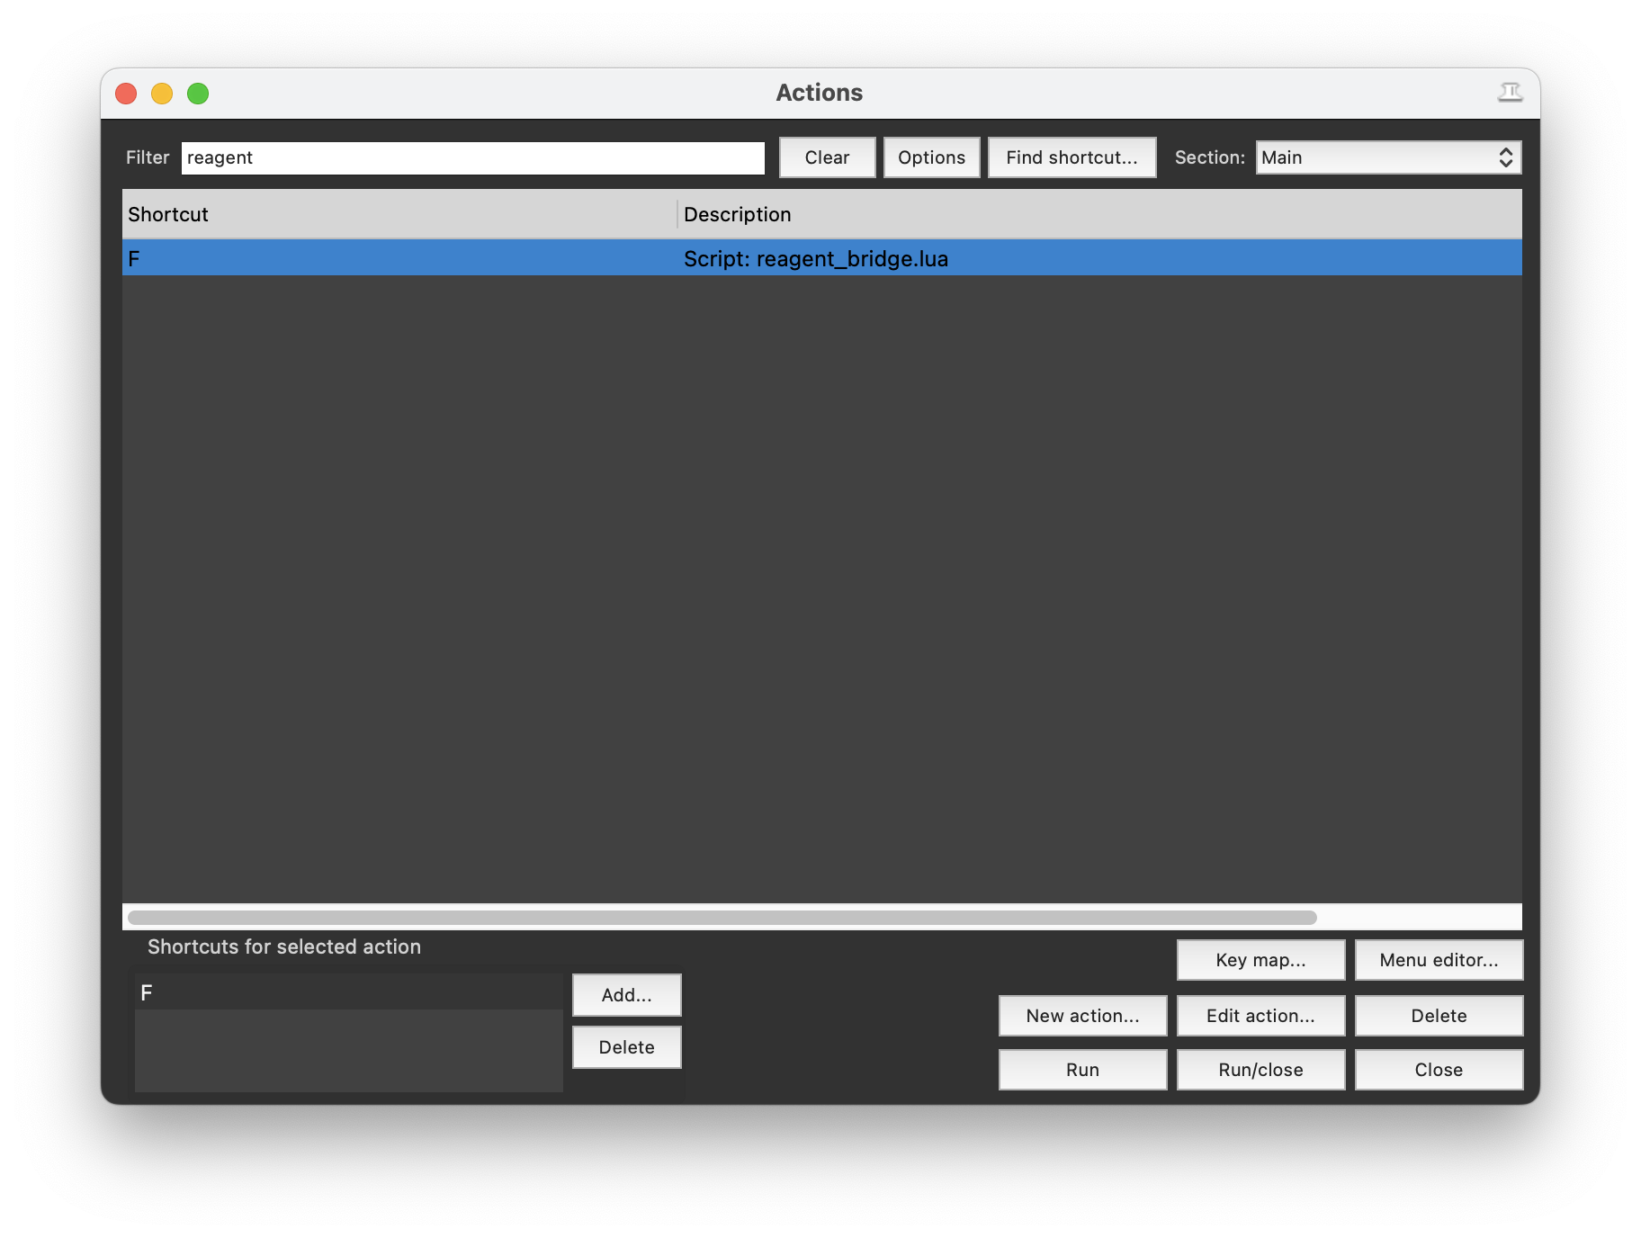Delete the F shortcut
The image size is (1641, 1238).
tap(626, 1046)
